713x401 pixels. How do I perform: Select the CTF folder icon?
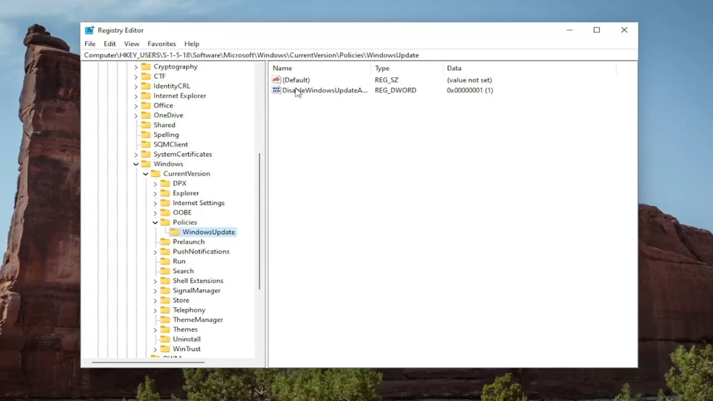click(x=146, y=76)
